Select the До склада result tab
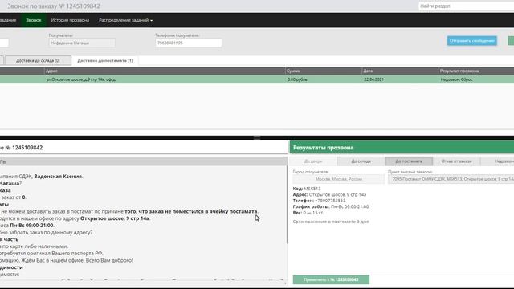 pyautogui.click(x=361, y=161)
